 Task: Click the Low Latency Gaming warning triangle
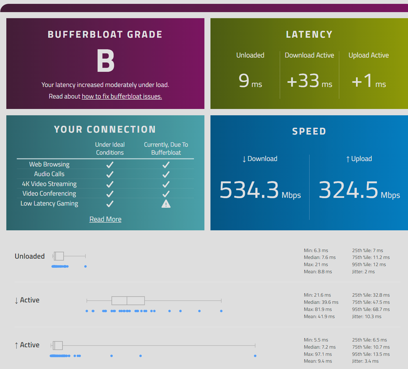(x=166, y=204)
